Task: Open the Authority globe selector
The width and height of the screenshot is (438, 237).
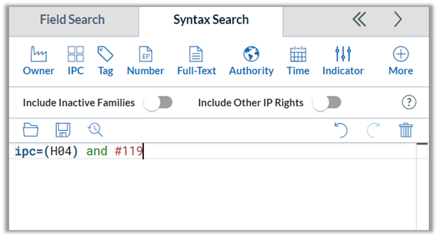Action: point(251,61)
